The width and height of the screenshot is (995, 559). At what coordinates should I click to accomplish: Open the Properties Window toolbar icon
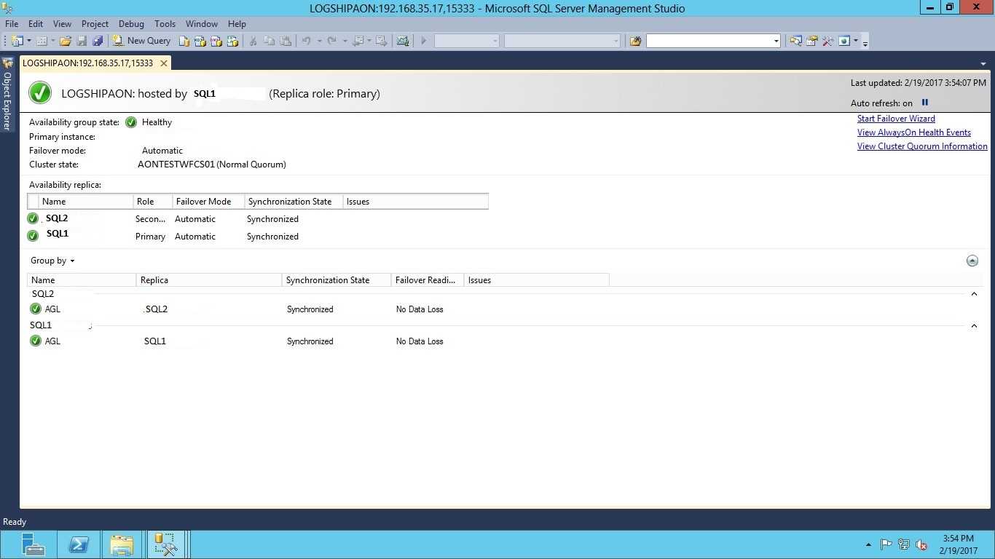(x=811, y=41)
